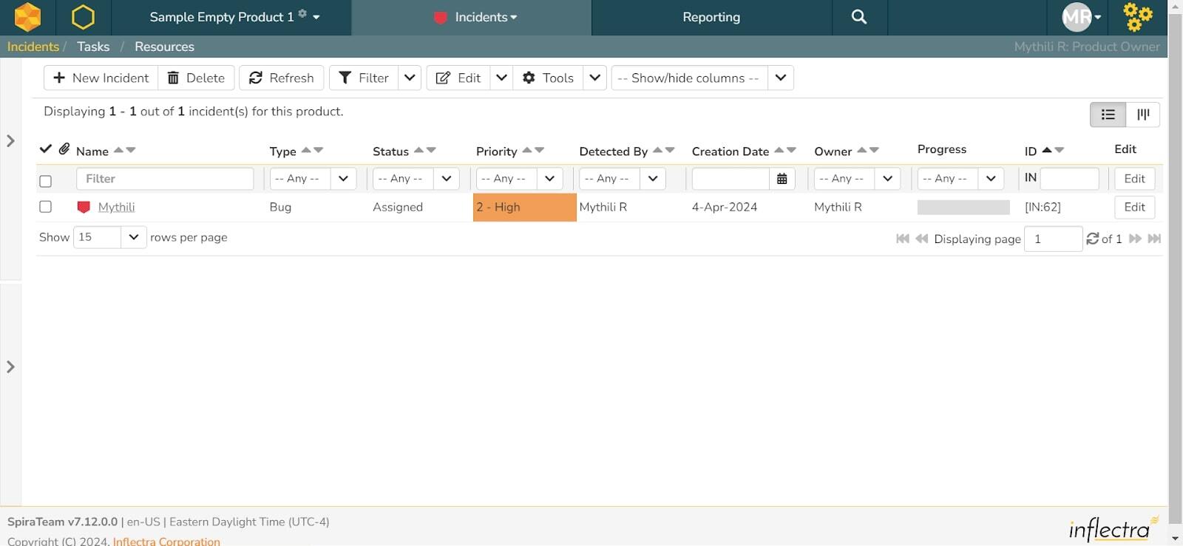The height and width of the screenshot is (546, 1183).
Task: Click the New Incident button
Action: [101, 78]
